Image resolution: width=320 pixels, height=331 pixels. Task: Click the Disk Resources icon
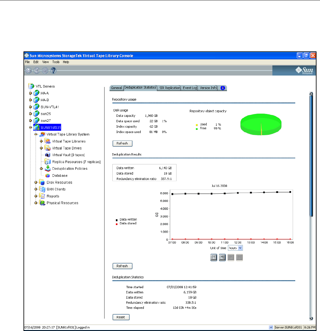click(x=42, y=182)
